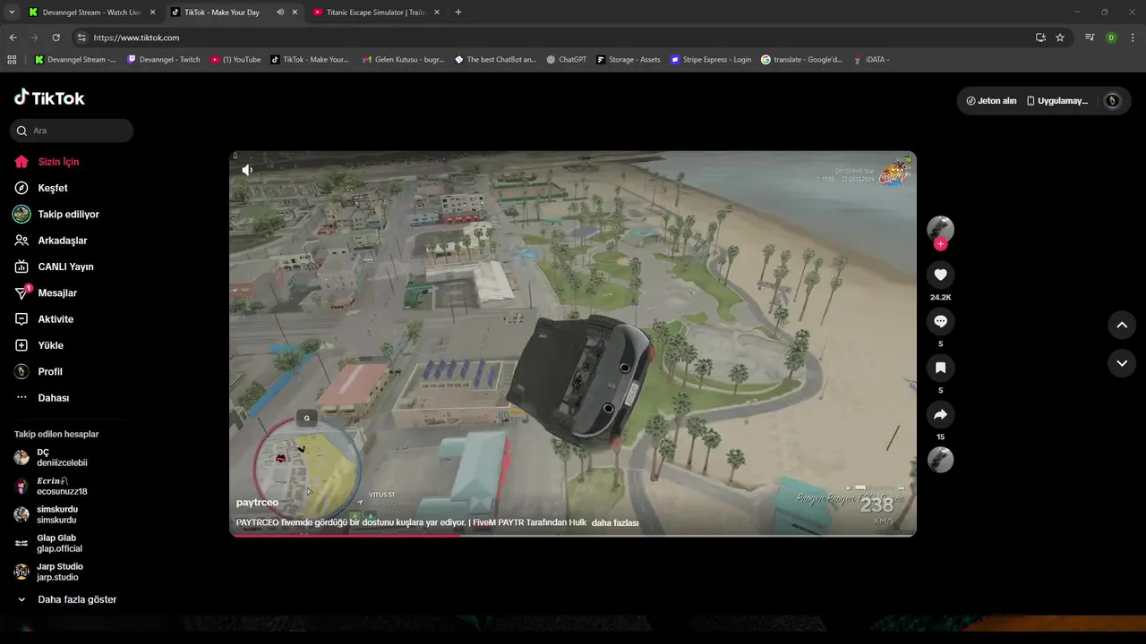Save the video with bookmark icon

click(x=940, y=368)
